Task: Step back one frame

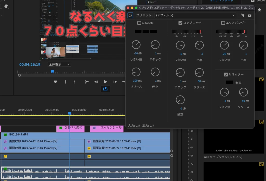Action: point(96,82)
